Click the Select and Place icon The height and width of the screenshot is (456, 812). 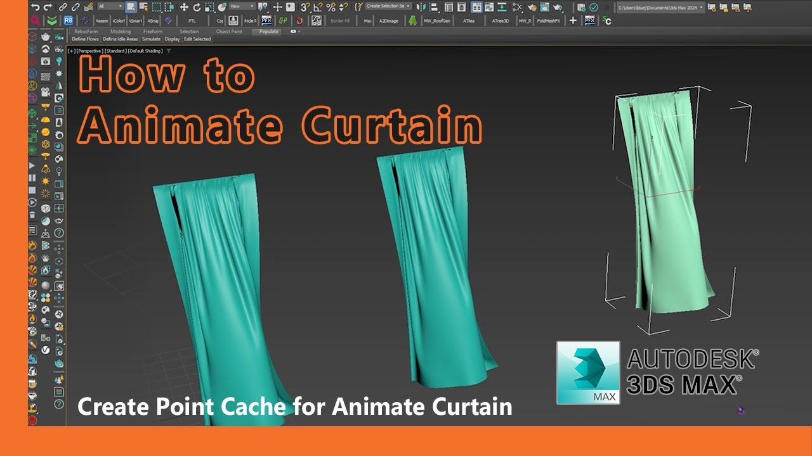tap(222, 7)
